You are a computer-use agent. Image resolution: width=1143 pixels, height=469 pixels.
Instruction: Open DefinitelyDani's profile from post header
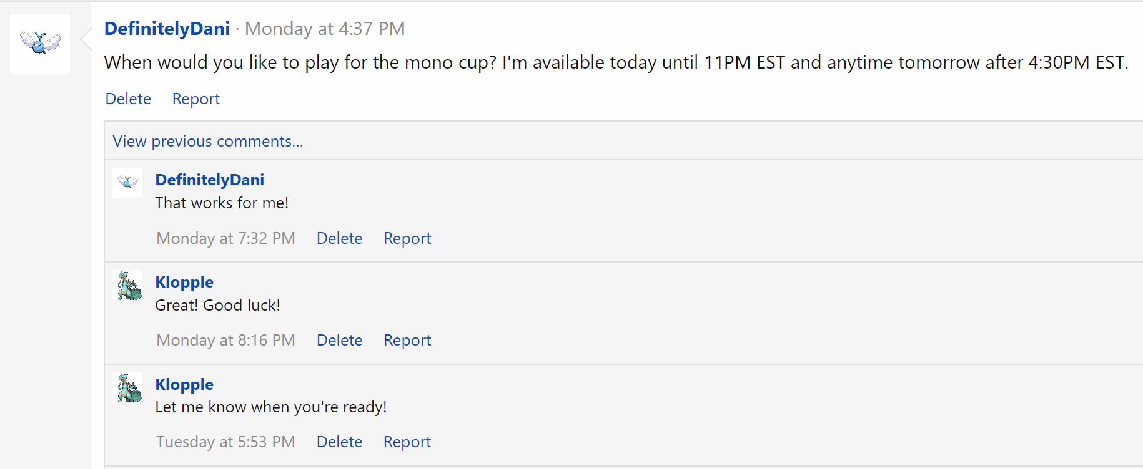(167, 29)
